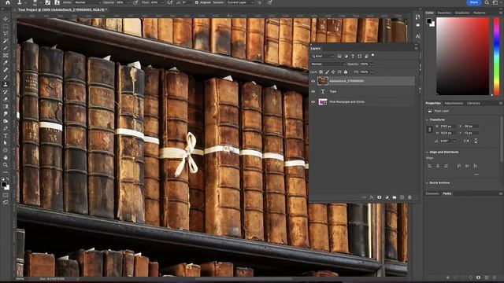Click the flip vertical icon in Transform

(476, 141)
